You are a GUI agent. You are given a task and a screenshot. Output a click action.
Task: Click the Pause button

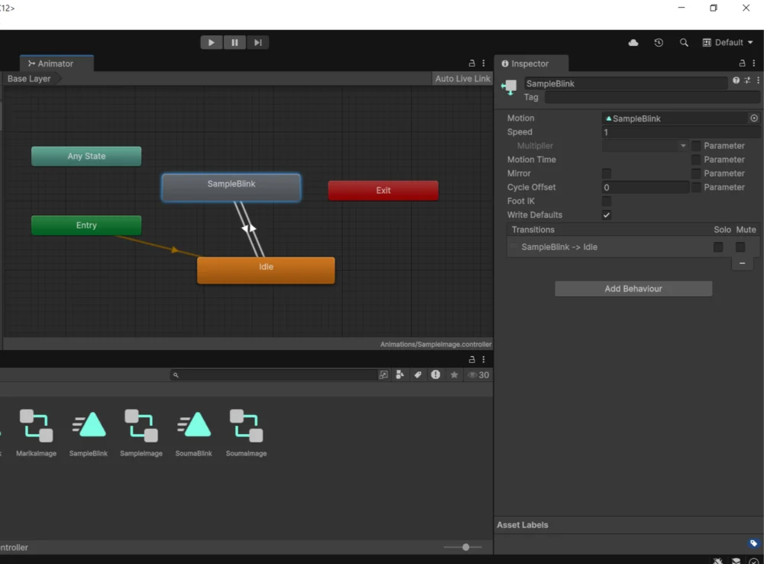tap(235, 43)
